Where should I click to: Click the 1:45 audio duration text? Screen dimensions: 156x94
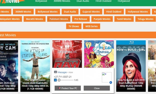[76, 80]
